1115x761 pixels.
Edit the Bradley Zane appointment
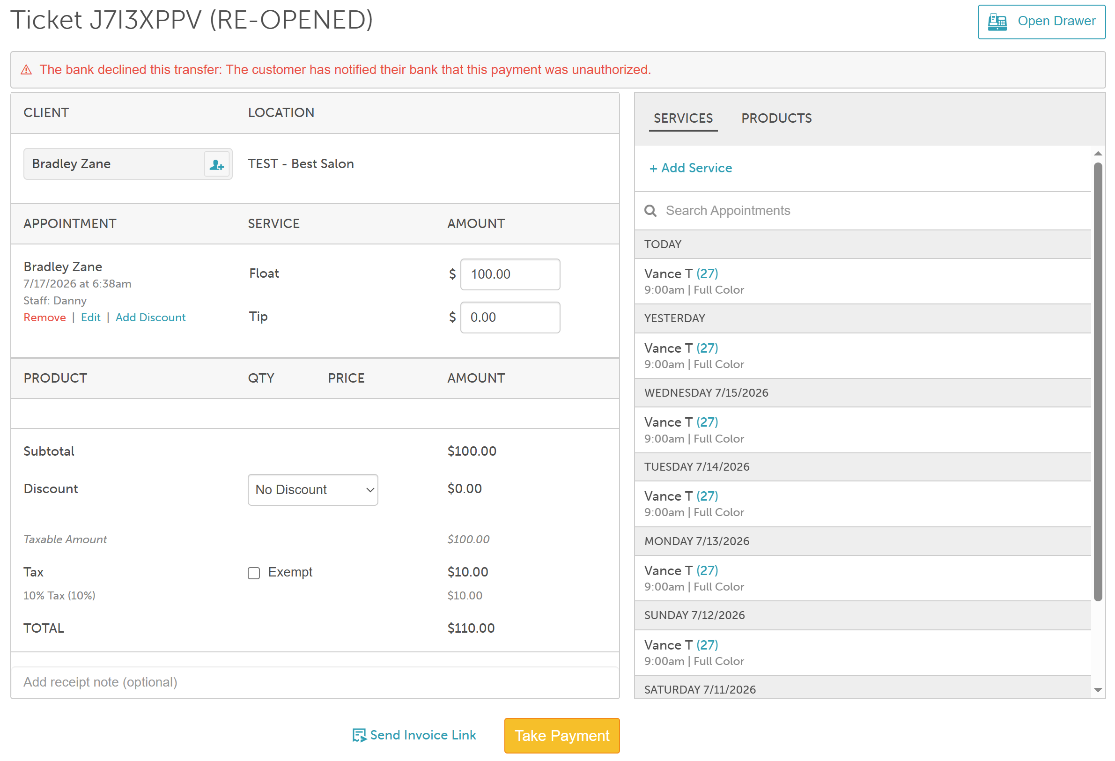coord(91,318)
